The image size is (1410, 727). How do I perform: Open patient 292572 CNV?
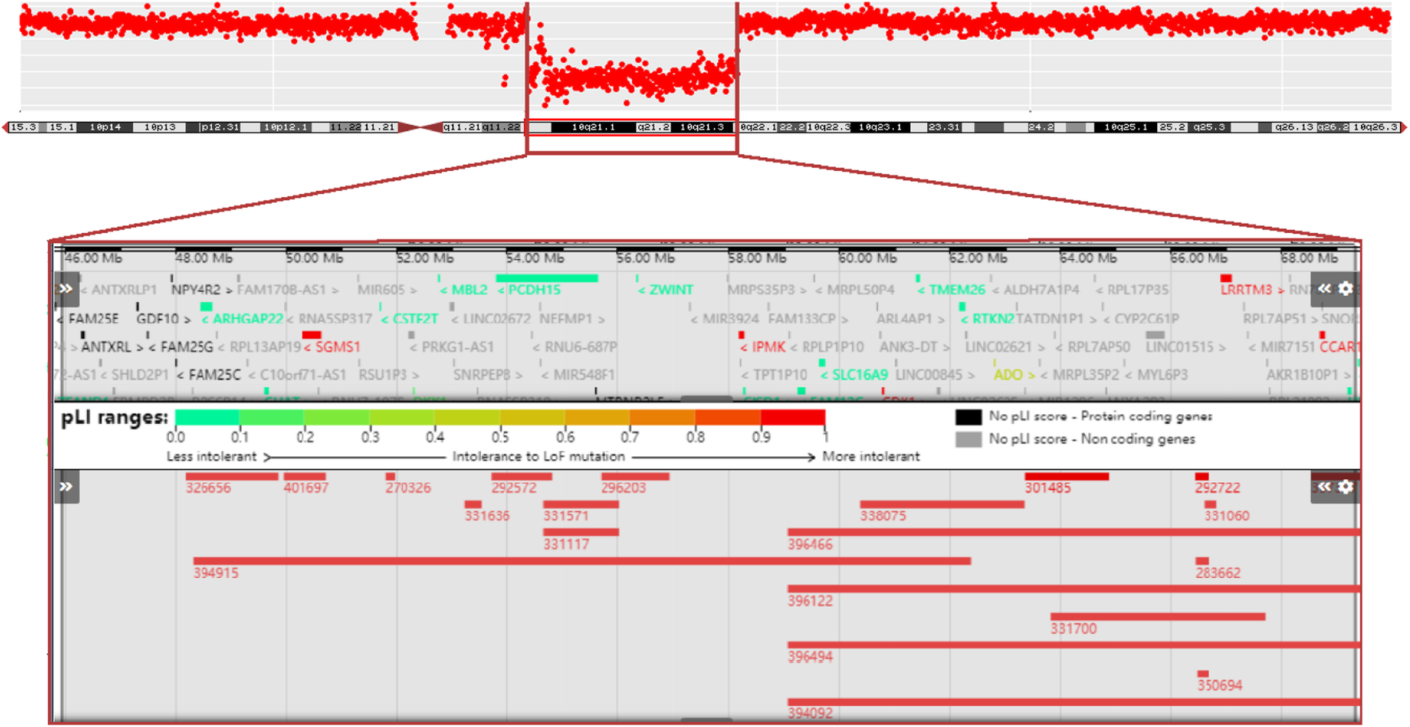(522, 476)
